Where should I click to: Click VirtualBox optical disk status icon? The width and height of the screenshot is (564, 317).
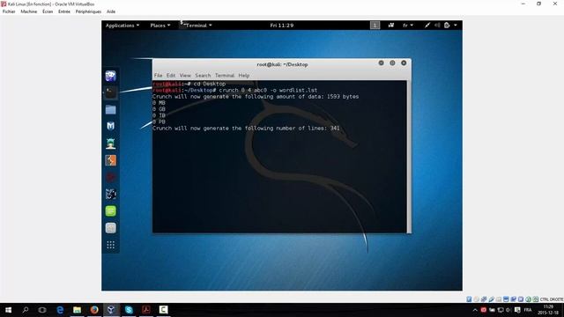pos(477,299)
